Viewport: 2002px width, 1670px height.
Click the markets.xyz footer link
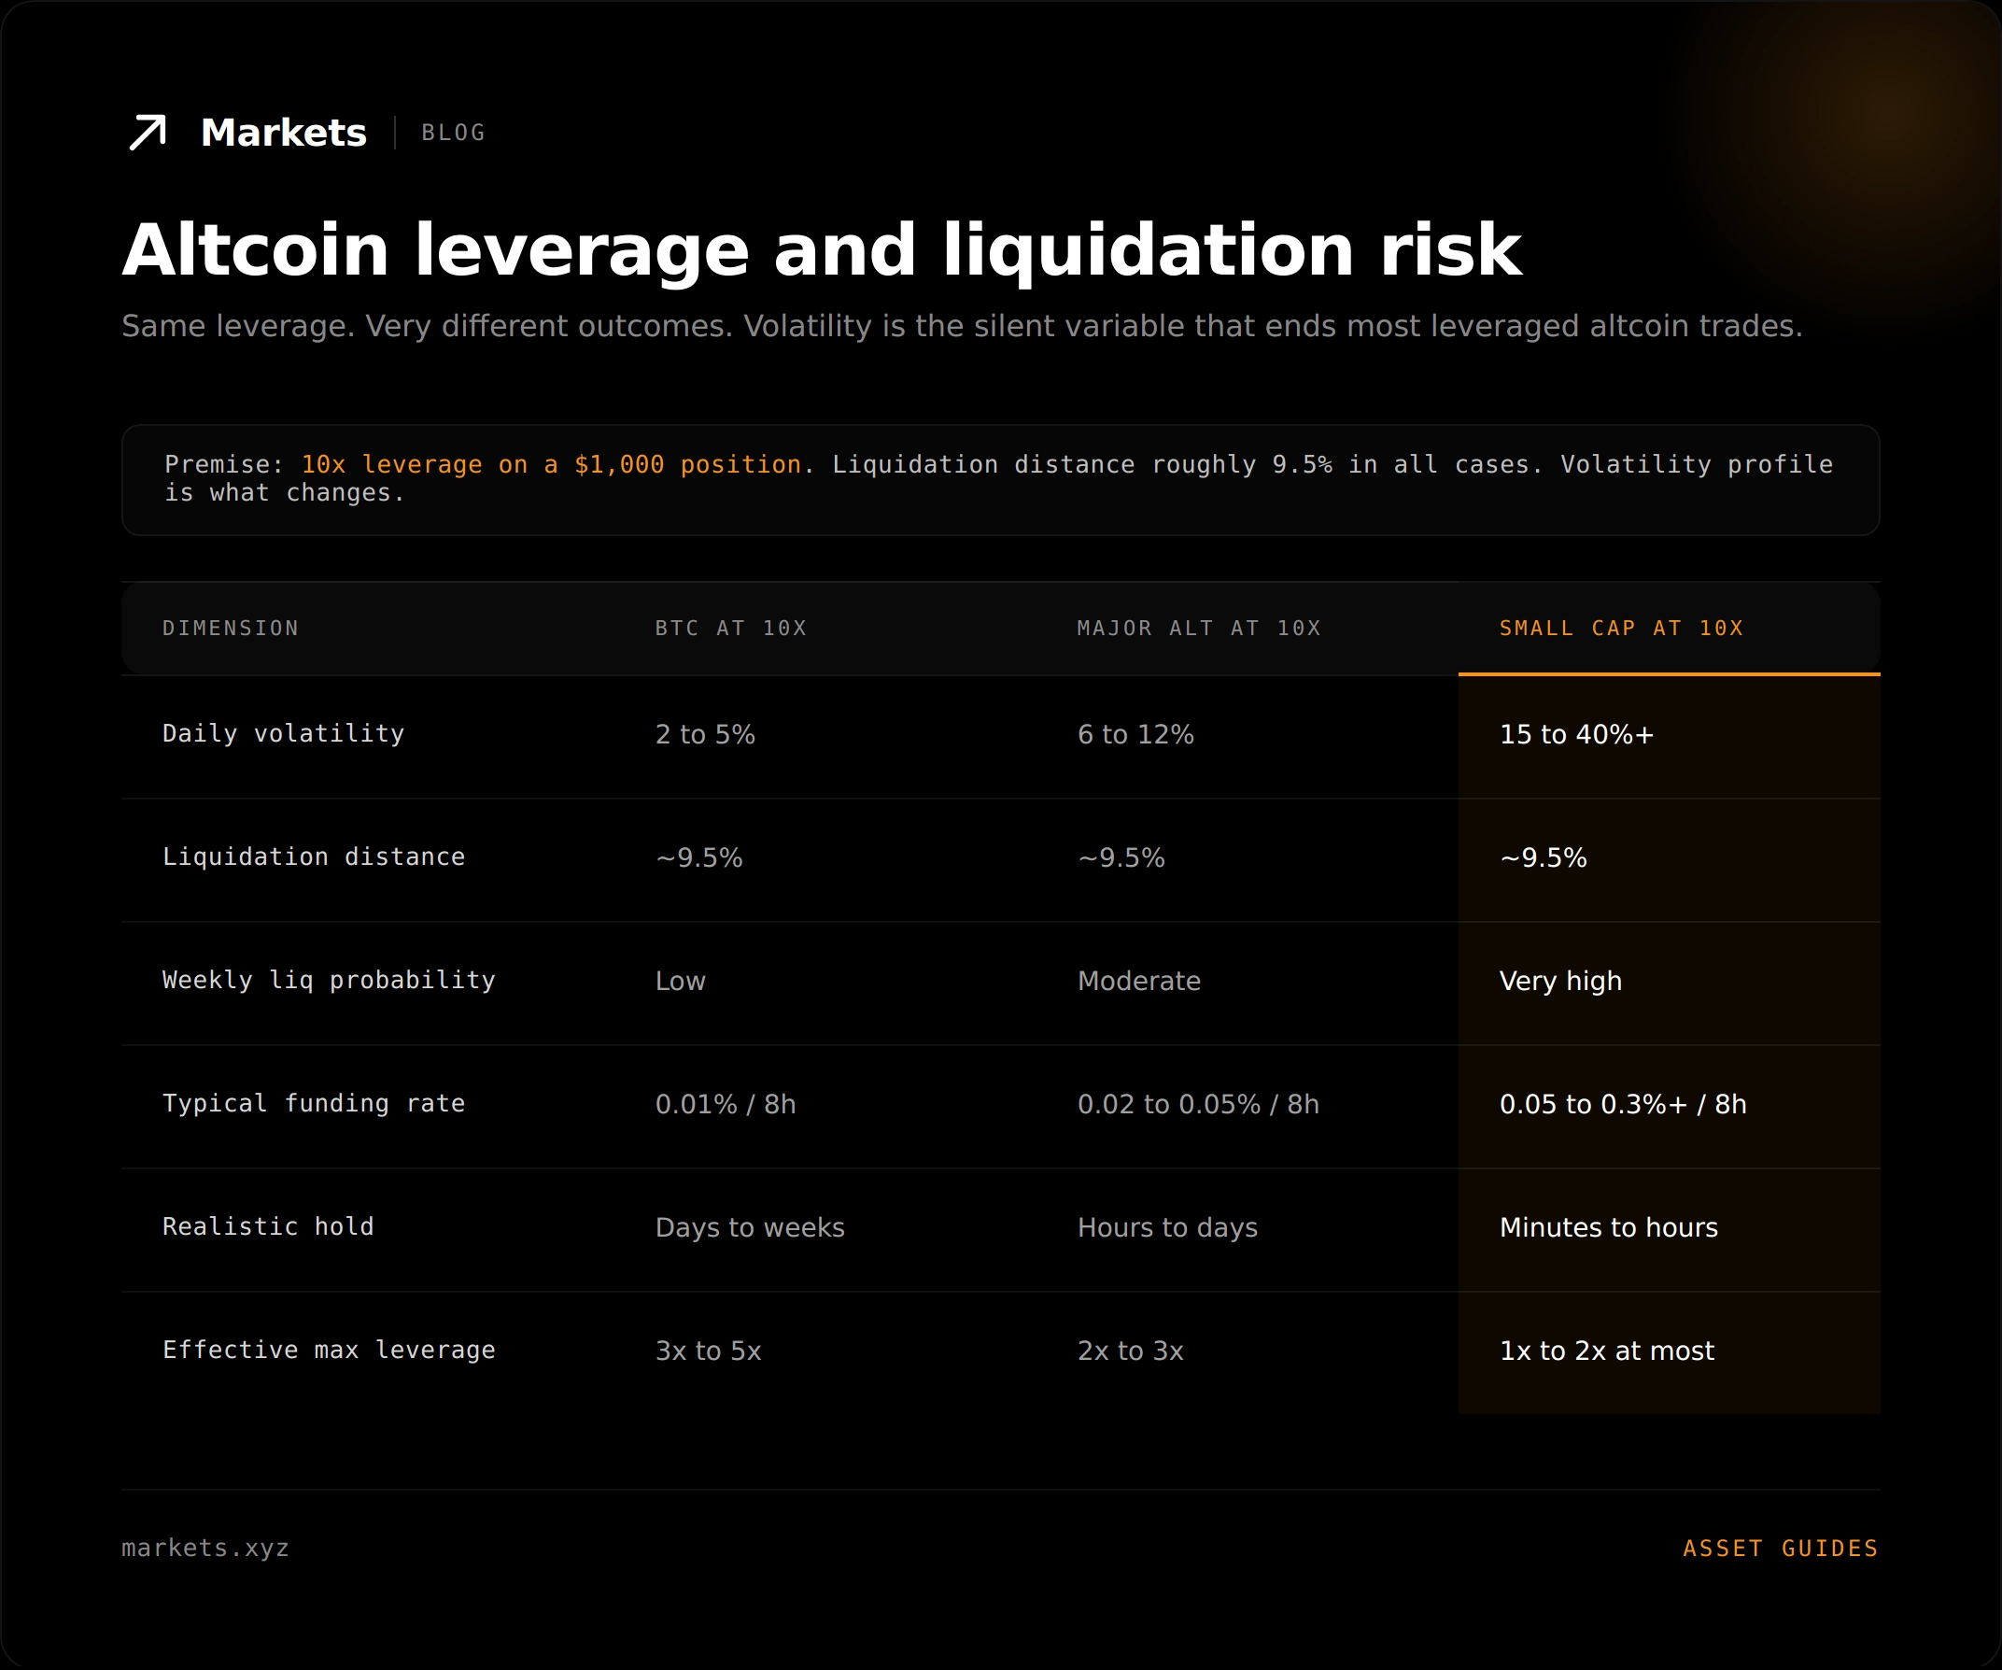tap(205, 1548)
